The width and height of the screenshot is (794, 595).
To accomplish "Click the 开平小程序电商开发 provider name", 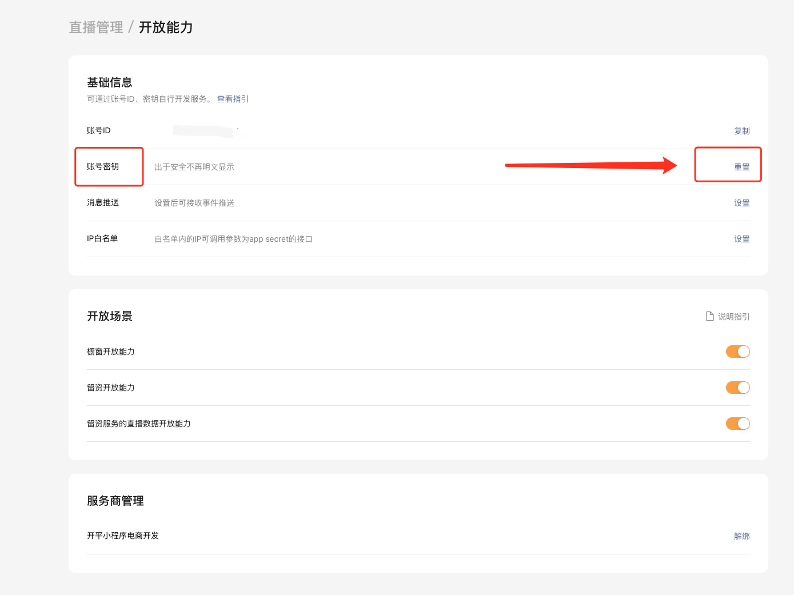I will pos(123,536).
